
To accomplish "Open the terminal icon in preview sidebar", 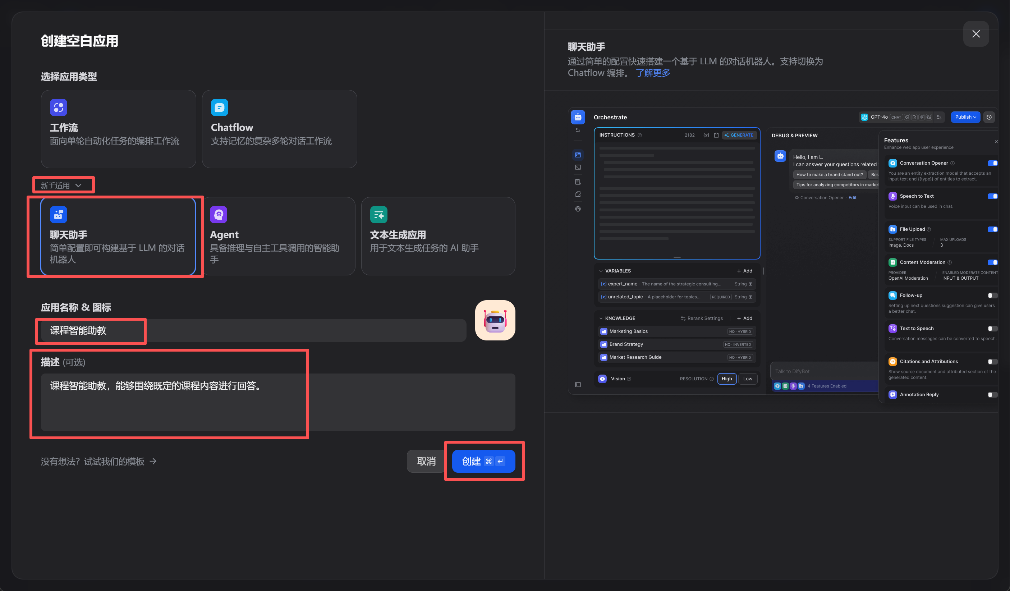I will coord(578,167).
